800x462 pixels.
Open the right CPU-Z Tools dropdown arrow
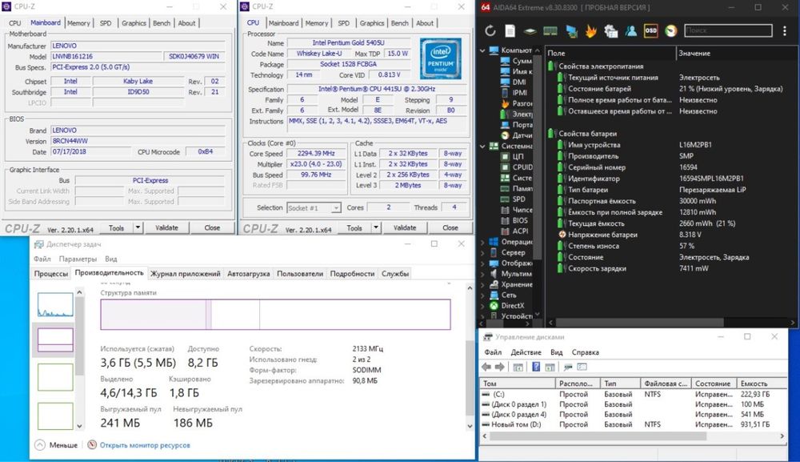376,227
